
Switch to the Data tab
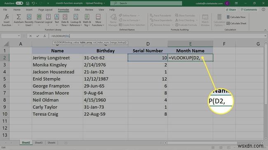pyautogui.click(x=77, y=10)
